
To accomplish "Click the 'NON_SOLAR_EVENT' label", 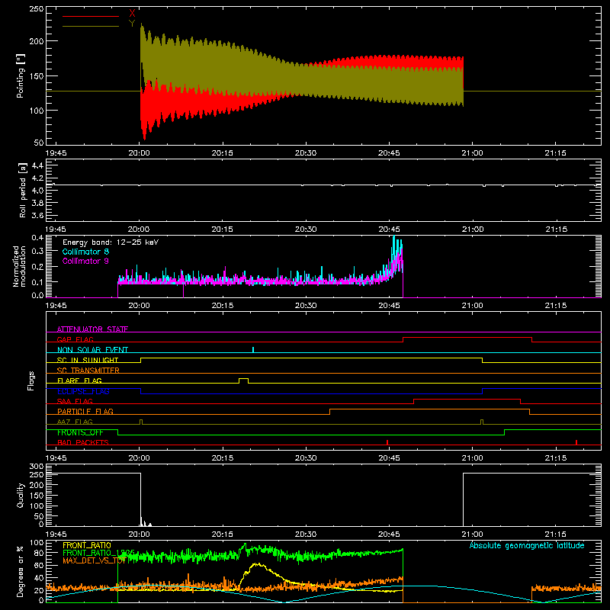I will [x=92, y=350].
